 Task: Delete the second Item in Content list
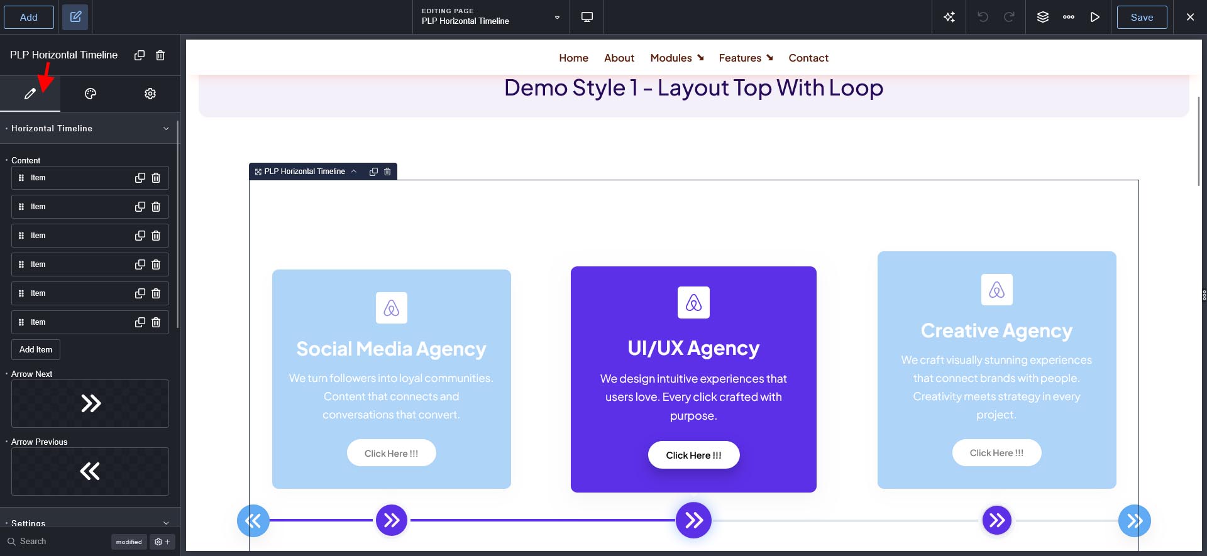point(156,207)
